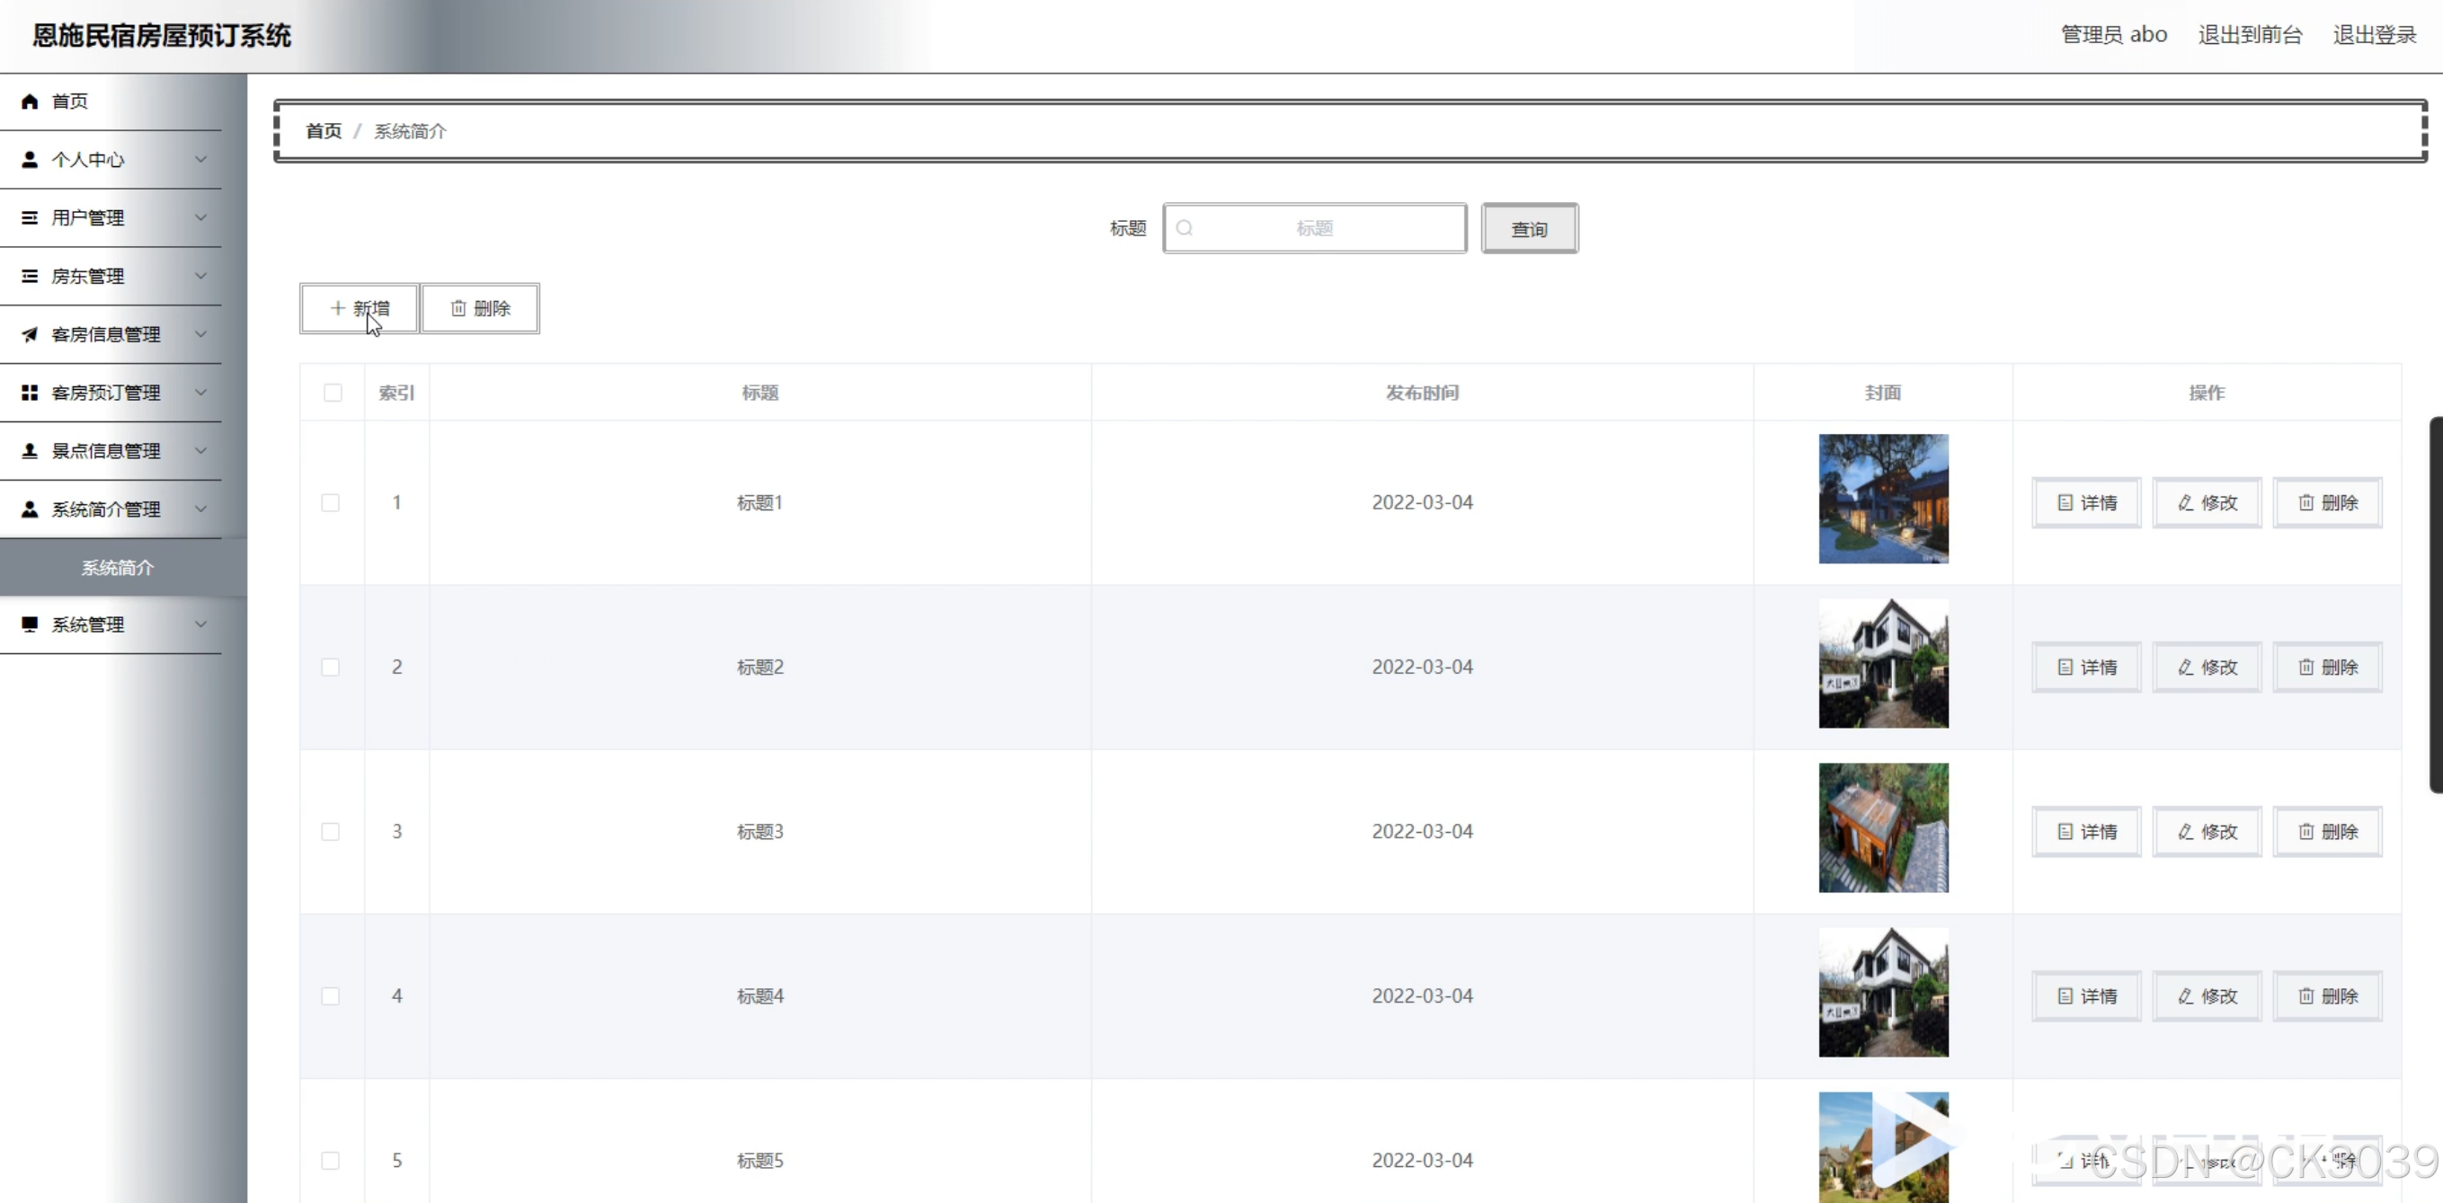Viewport: 2443px width, 1203px height.
Task: Expand the 用户管理 menu chevron
Action: point(200,217)
